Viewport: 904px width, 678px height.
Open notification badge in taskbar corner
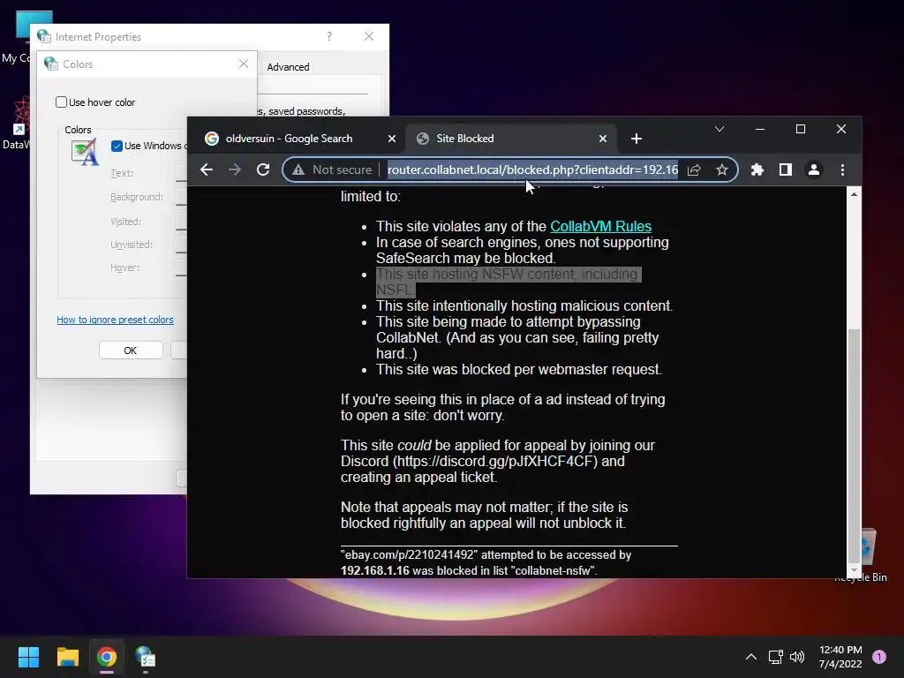[879, 656]
